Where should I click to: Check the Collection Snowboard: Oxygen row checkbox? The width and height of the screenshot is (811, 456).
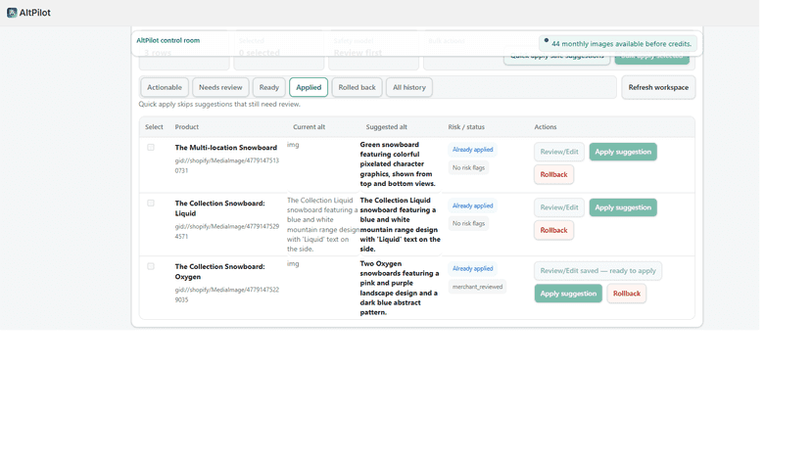[x=151, y=266]
